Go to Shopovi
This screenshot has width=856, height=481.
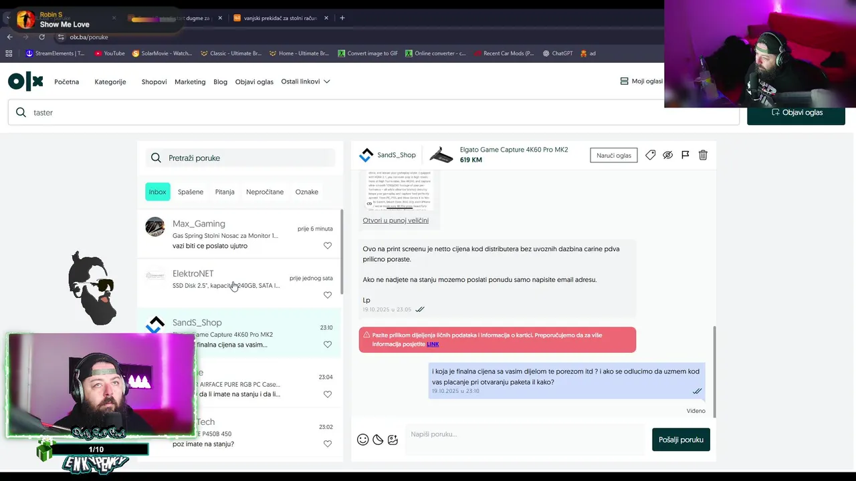tap(154, 82)
